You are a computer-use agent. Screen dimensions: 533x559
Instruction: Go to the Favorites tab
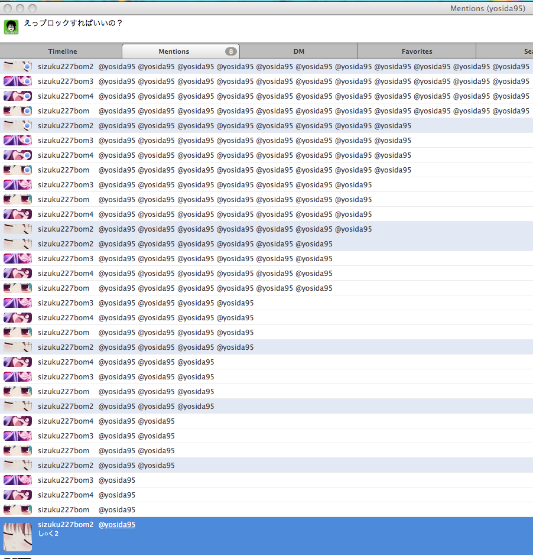(x=417, y=51)
